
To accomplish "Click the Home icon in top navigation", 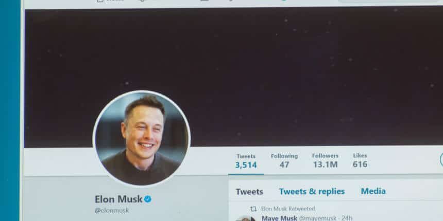I will pos(100,1).
